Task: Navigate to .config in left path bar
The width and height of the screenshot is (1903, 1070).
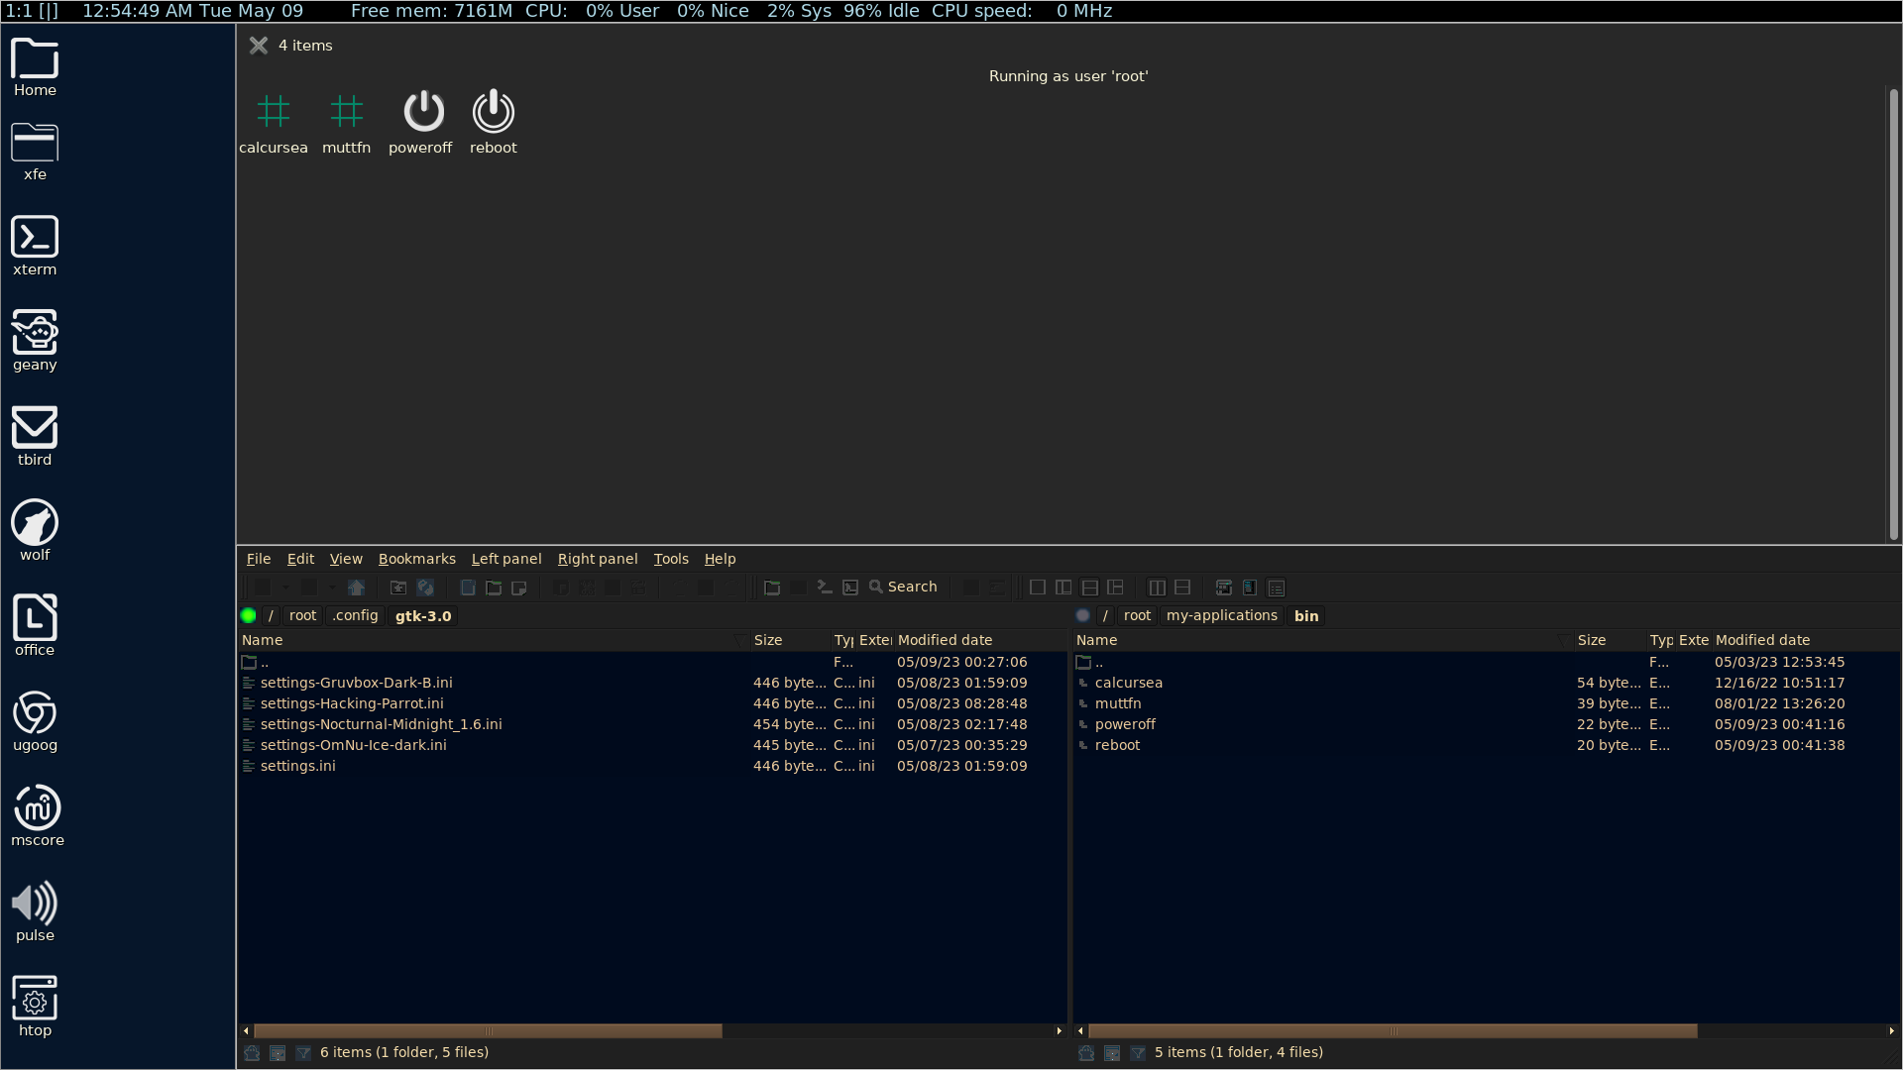Action: (355, 616)
